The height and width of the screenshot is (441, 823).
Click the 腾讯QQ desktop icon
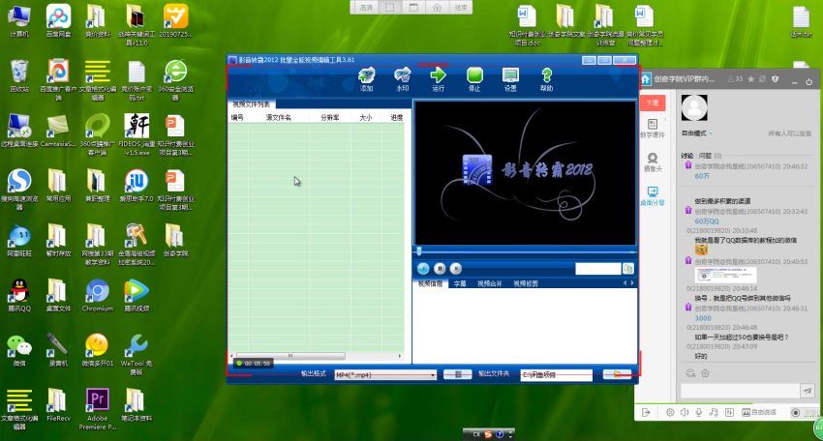point(19,296)
